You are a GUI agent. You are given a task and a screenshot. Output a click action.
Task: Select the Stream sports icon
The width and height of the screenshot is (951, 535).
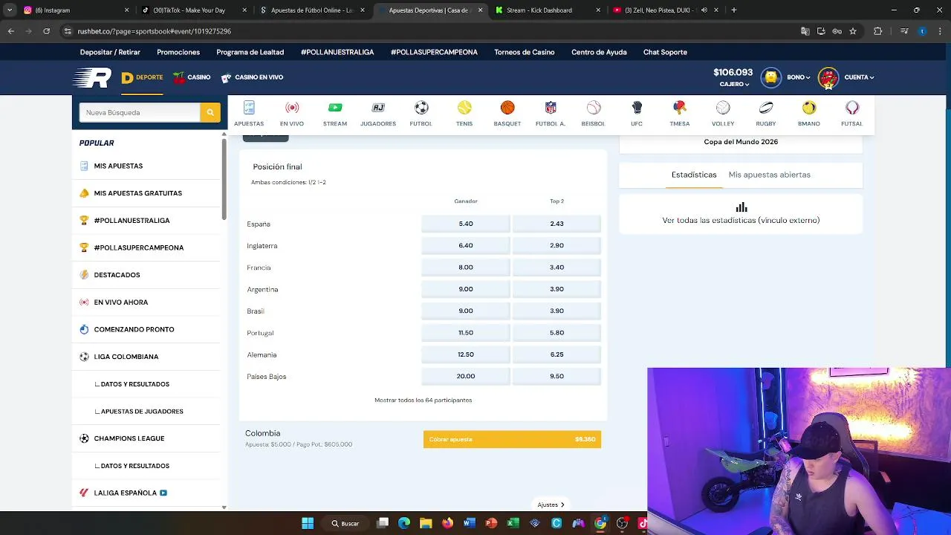[335, 108]
